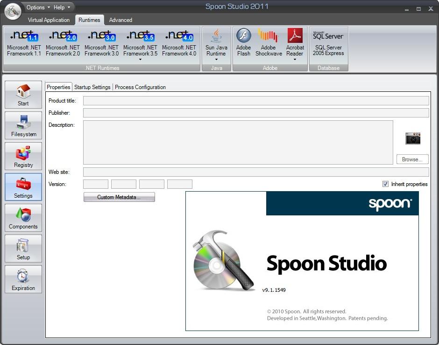Click the third Version number field
The width and height of the screenshot is (439, 345).
tap(152, 184)
